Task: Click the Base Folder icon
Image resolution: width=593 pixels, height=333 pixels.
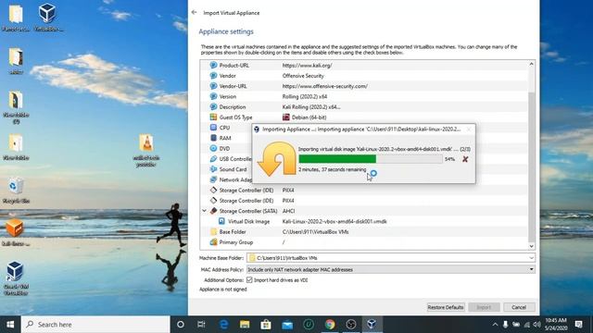Action: pyautogui.click(x=213, y=232)
